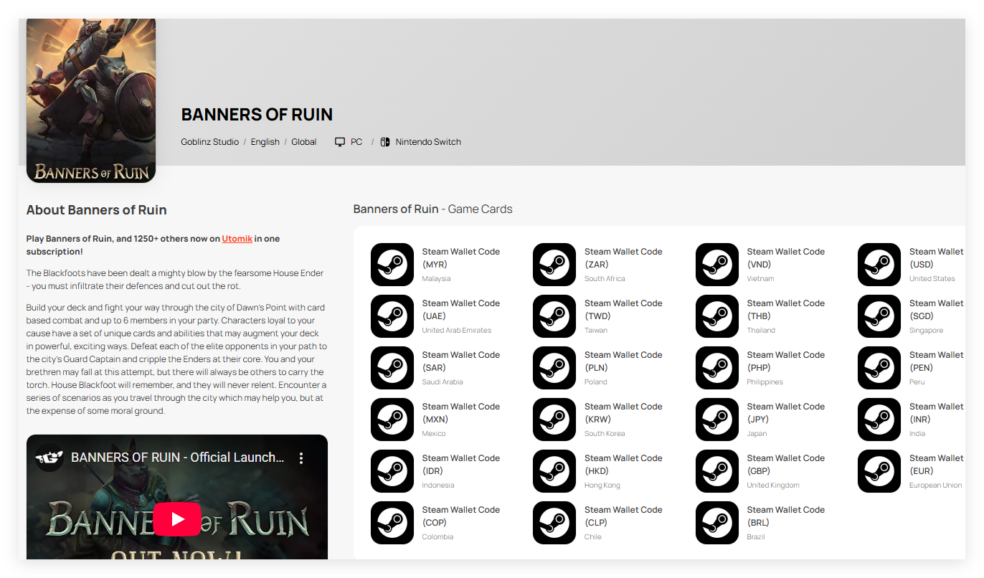Click the Steam icon for Malaysia (MYR)
The width and height of the screenshot is (984, 578).
point(392,265)
